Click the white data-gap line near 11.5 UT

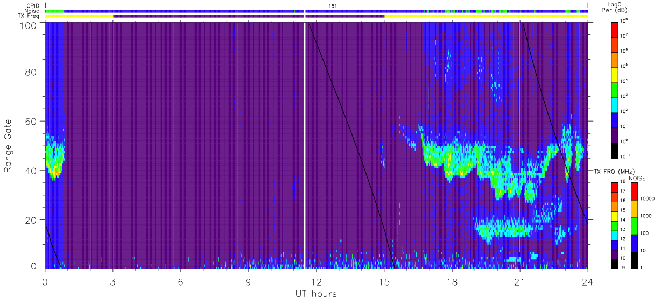point(305,145)
